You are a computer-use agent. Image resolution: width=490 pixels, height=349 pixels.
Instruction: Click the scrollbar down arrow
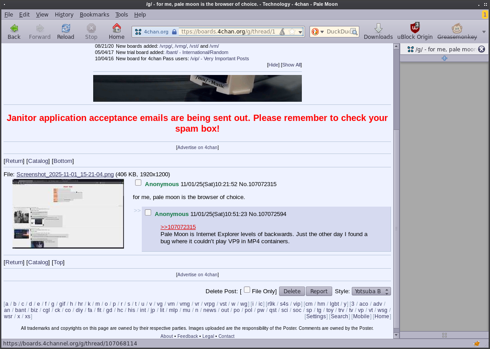tap(396, 335)
